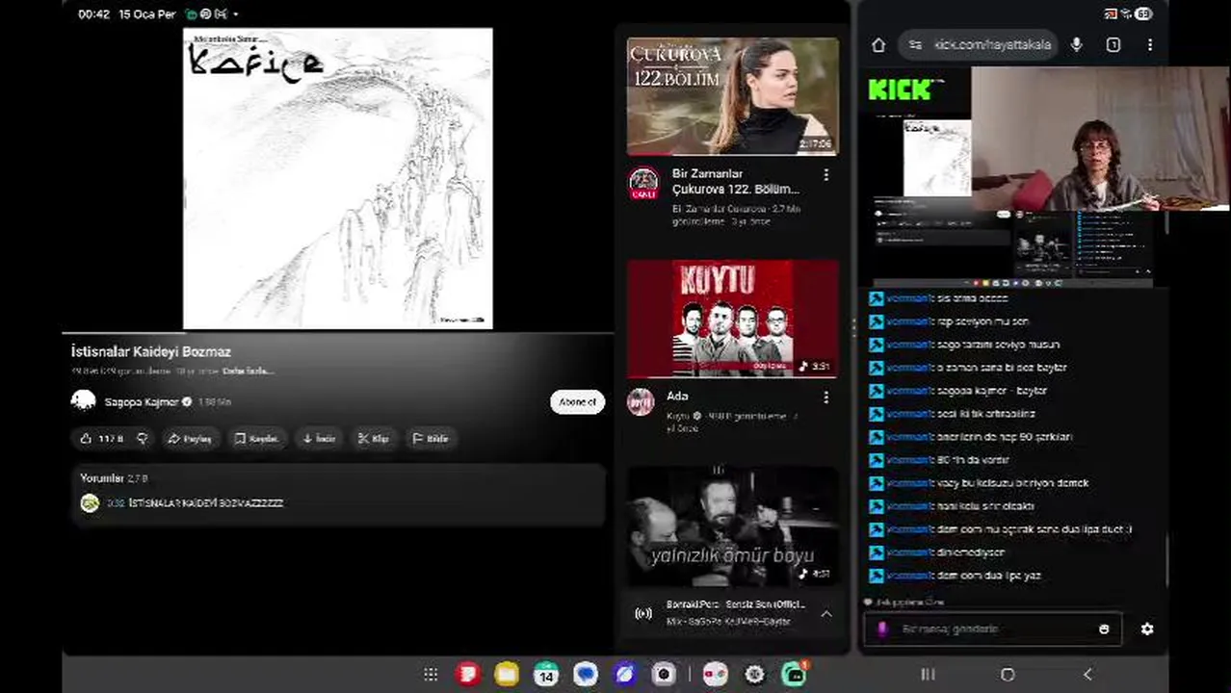Tap the Recents navigation button
This screenshot has height=693, width=1231.
pos(928,675)
